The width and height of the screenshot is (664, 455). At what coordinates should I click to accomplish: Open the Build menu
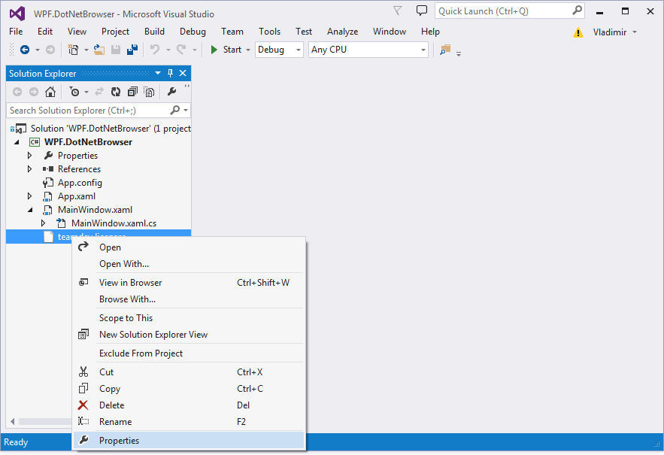coord(154,32)
